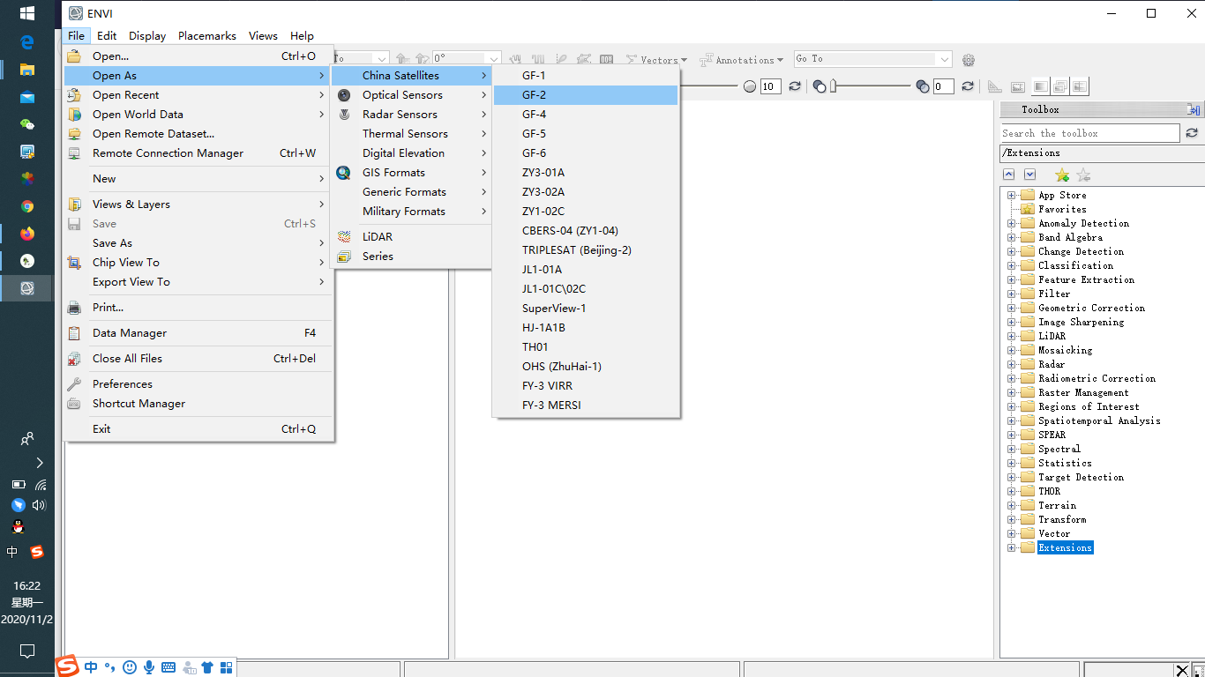Viewport: 1205px width, 677px height.
Task: Open WeChat from the taskbar
Action: pyautogui.click(x=27, y=124)
